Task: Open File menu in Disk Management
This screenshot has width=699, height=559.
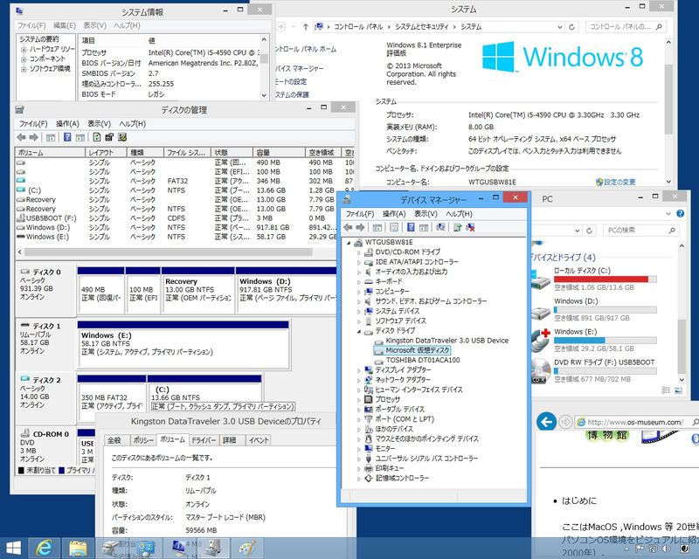Action: (33, 124)
